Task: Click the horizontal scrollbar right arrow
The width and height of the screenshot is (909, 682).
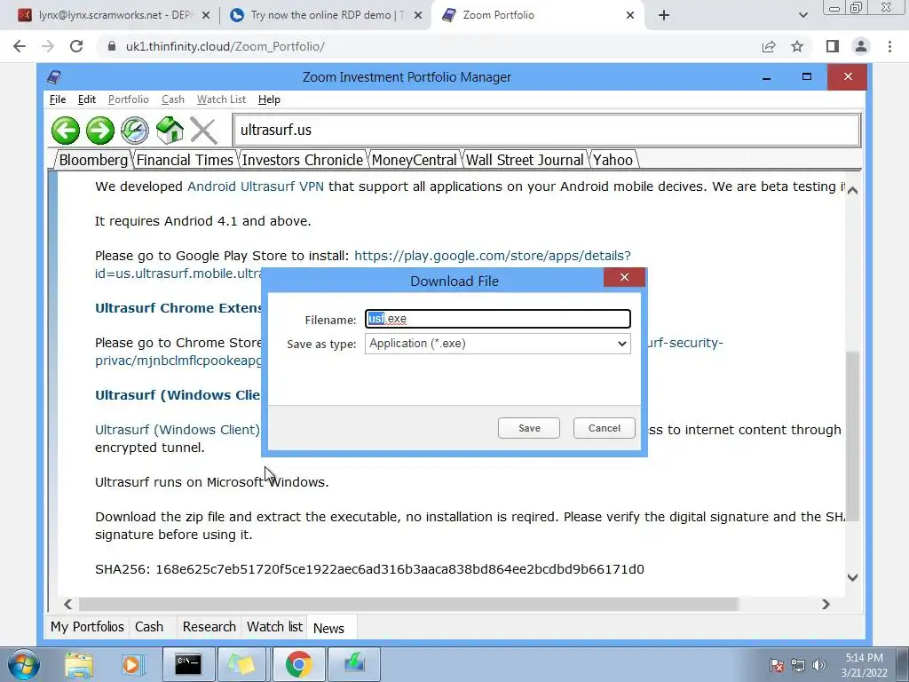Action: tap(826, 604)
